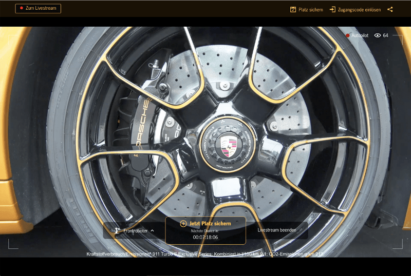Click the login arrow icon for Zugangscode
Screen dimensions: 411x276
pos(332,9)
